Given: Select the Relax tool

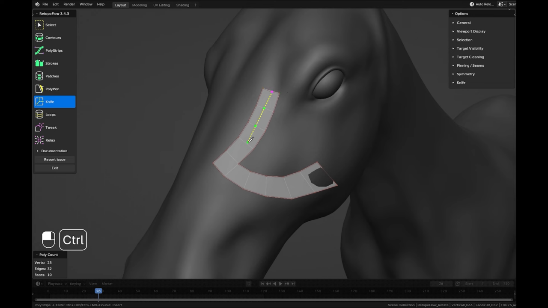Looking at the screenshot, I should [50, 140].
